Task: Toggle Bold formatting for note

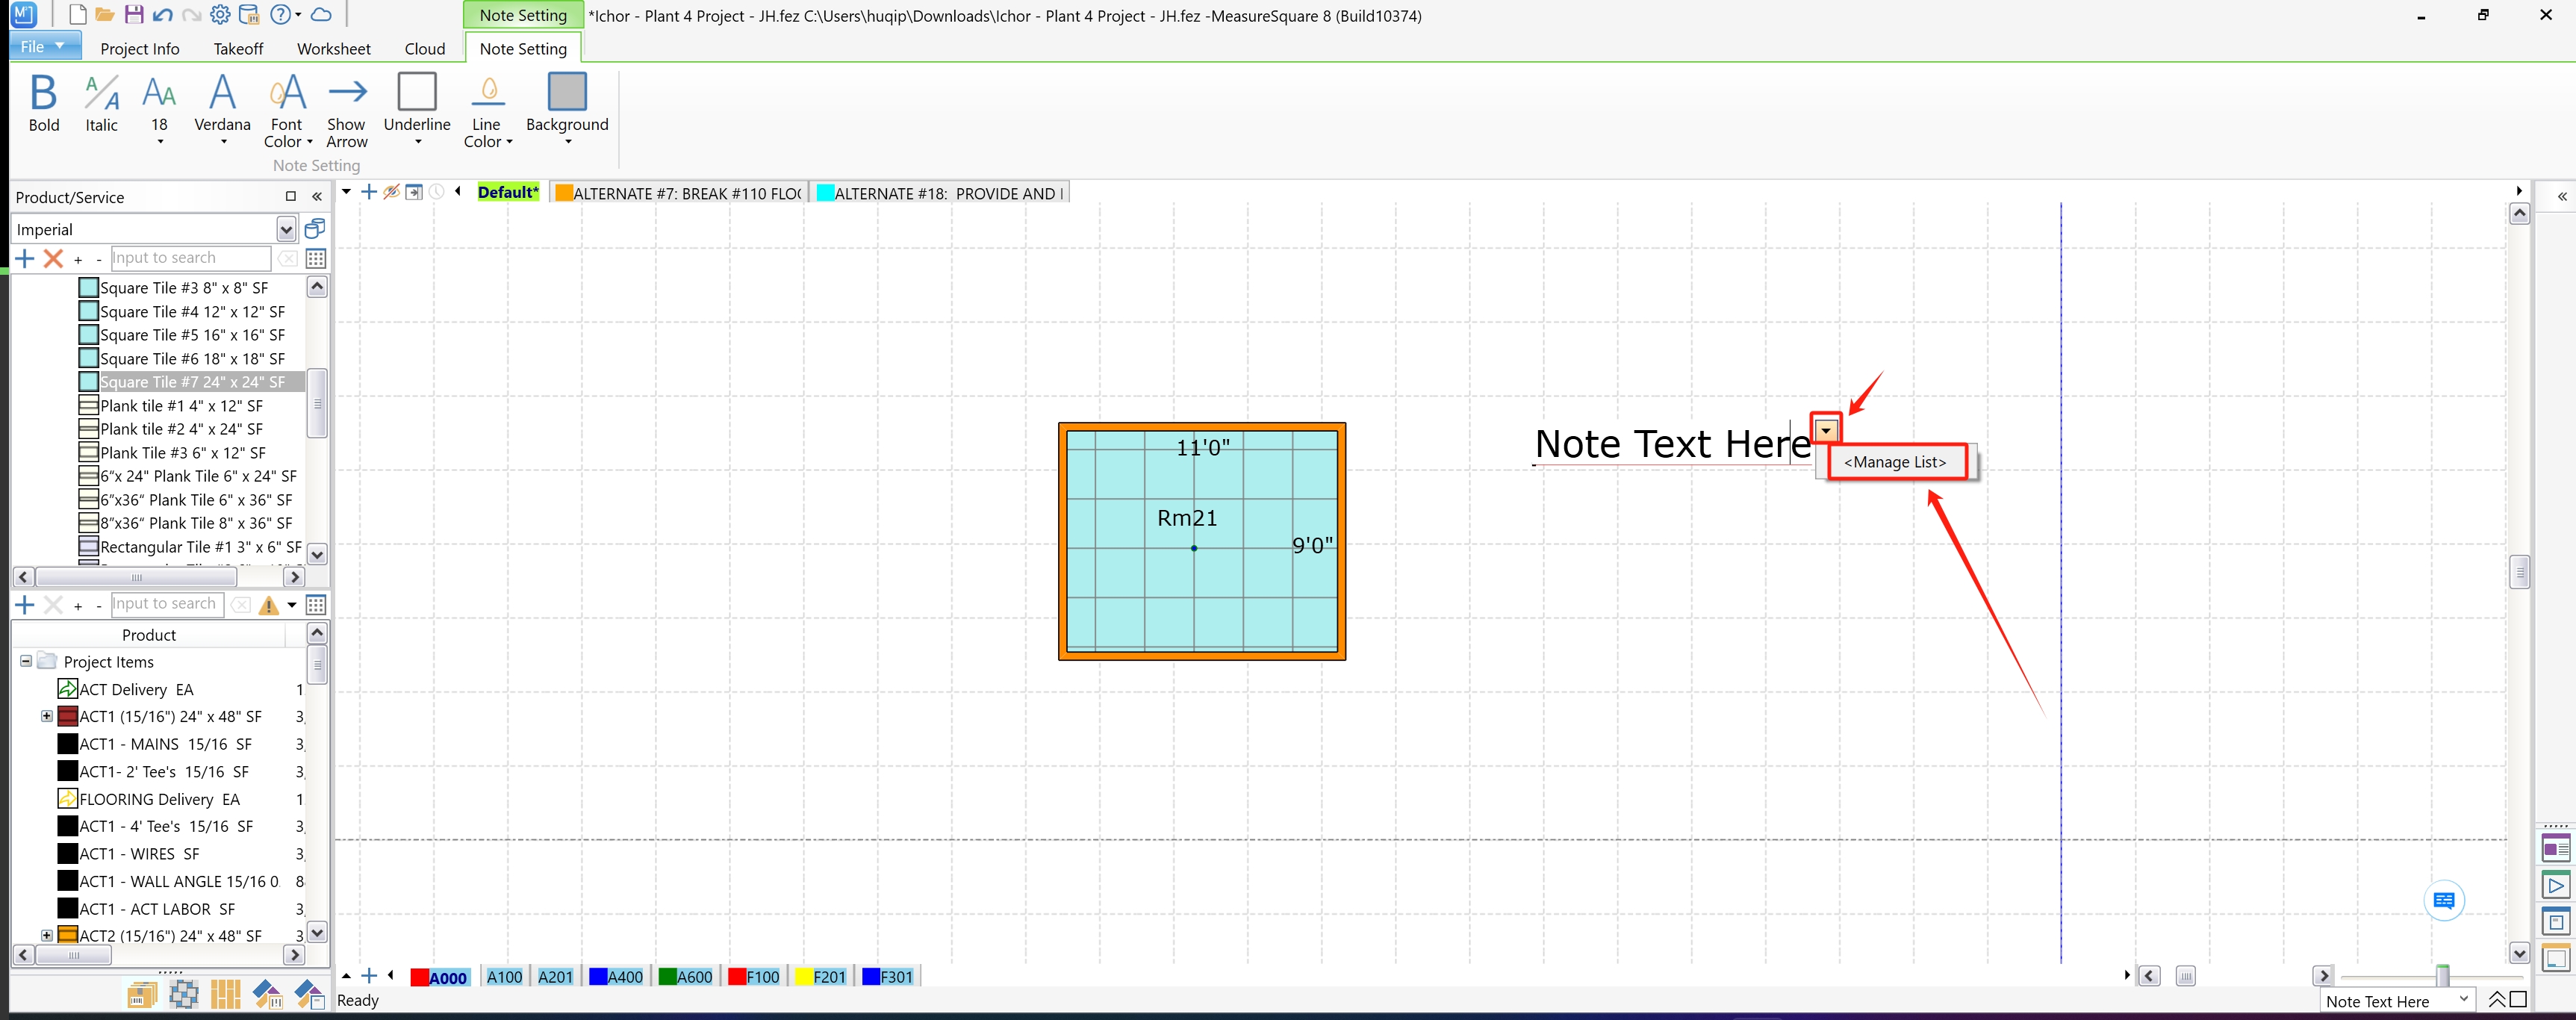Action: [x=43, y=102]
